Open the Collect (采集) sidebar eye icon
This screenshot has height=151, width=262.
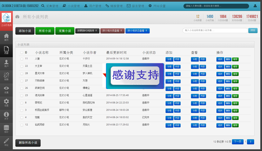6,90
